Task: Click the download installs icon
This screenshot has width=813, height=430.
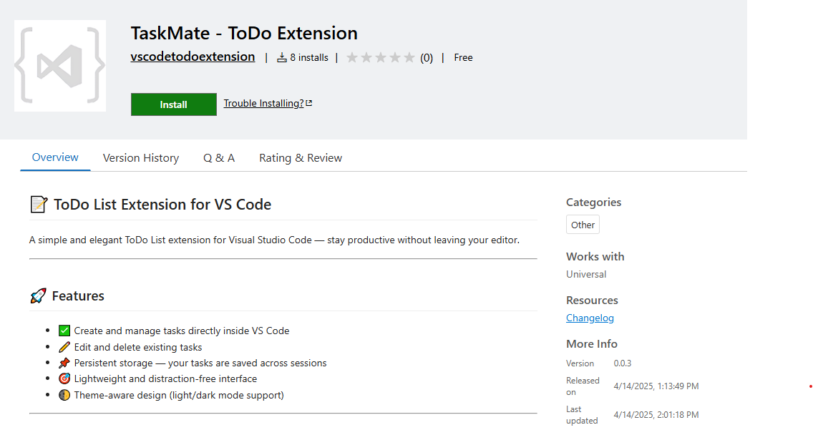Action: (x=282, y=57)
